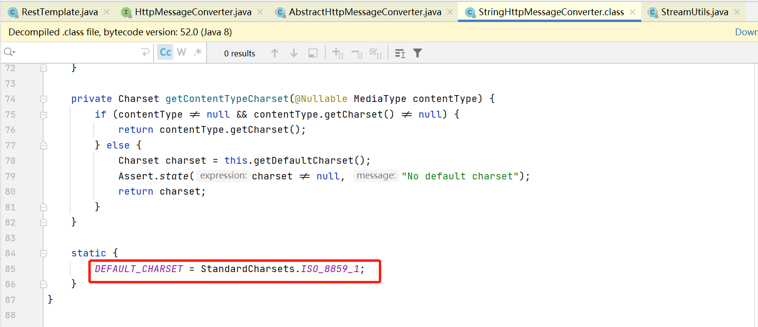Toggle search in selection icon
This screenshot has height=327, width=758.
(x=400, y=53)
